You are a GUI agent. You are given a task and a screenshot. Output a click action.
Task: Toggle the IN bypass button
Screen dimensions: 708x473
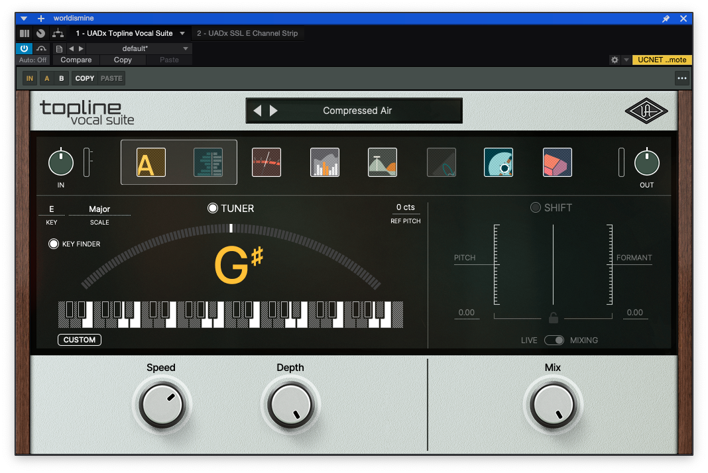(x=30, y=78)
